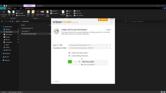Click the Installation Folder browse icon
Screen dimensions: 166x93
110,48
